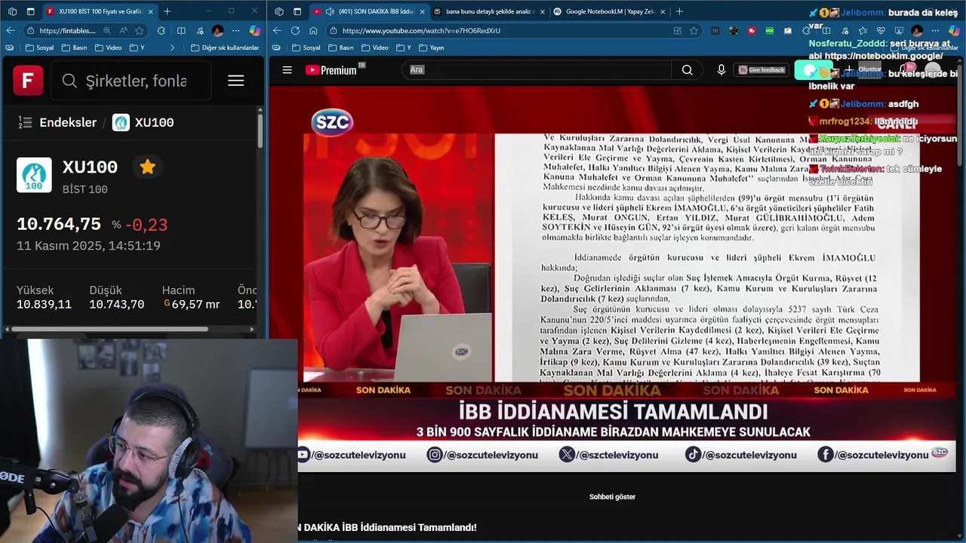The image size is (966, 543).
Task: Open Video bookmark folder in Fintables window
Action: [108, 48]
